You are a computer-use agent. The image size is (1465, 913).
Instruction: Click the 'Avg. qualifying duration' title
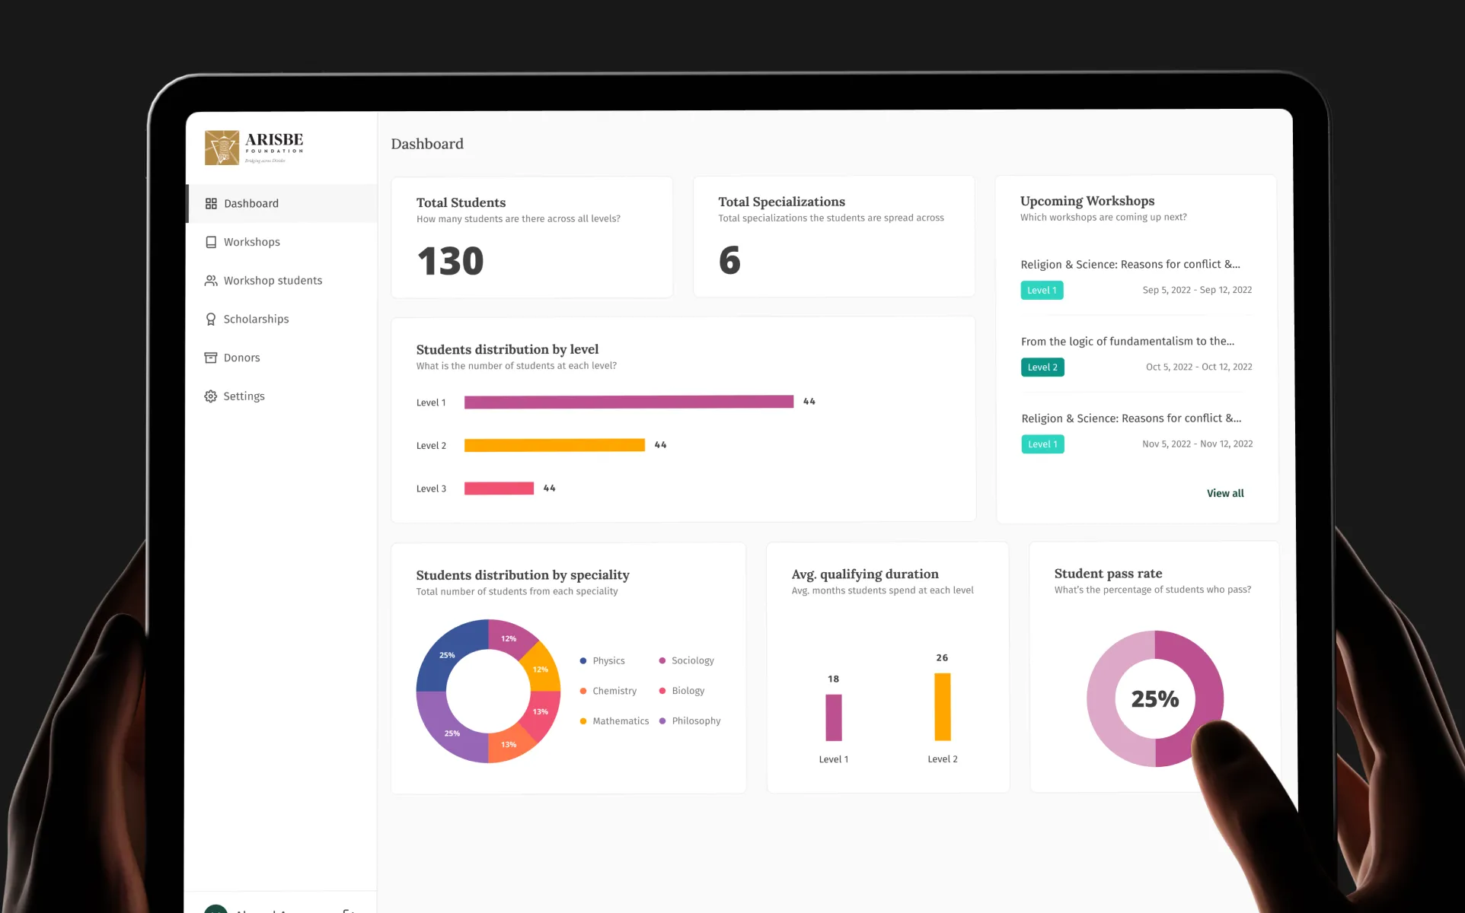click(865, 574)
